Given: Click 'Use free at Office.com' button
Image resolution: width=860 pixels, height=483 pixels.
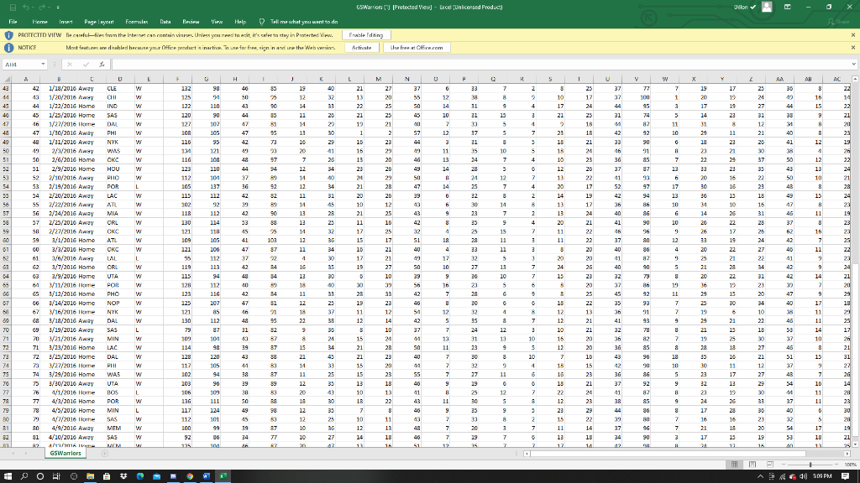Looking at the screenshot, I should [x=417, y=48].
